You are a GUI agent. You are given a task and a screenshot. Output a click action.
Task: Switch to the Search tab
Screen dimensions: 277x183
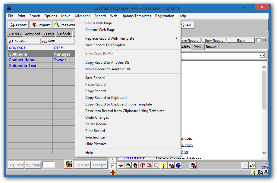[x=49, y=33]
